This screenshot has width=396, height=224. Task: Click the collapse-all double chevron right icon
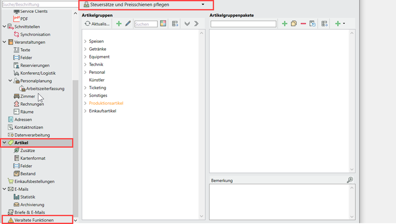197,24
